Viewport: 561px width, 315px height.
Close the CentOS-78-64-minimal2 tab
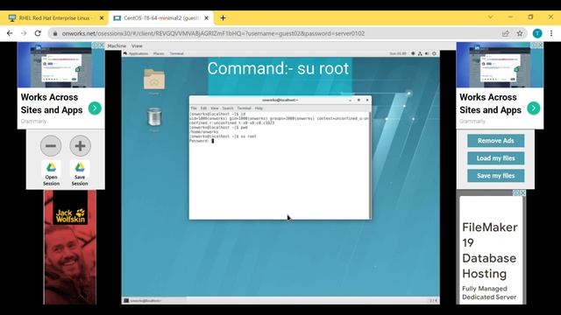207,17
